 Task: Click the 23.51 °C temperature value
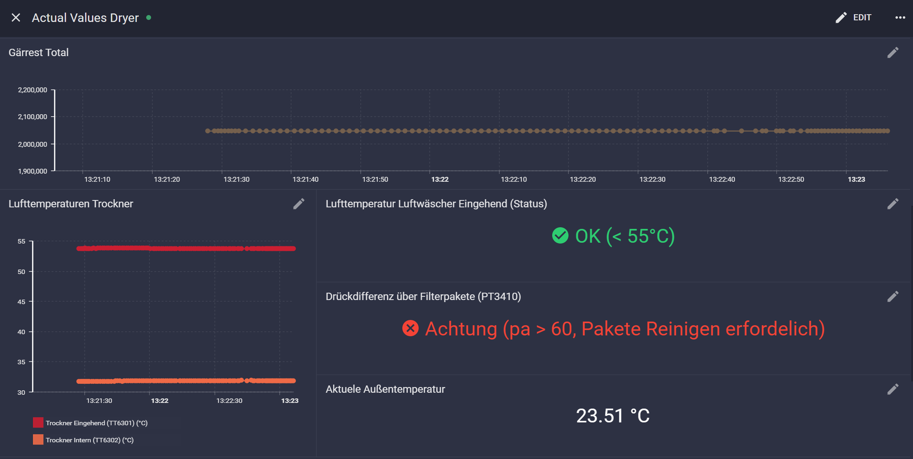[612, 415]
